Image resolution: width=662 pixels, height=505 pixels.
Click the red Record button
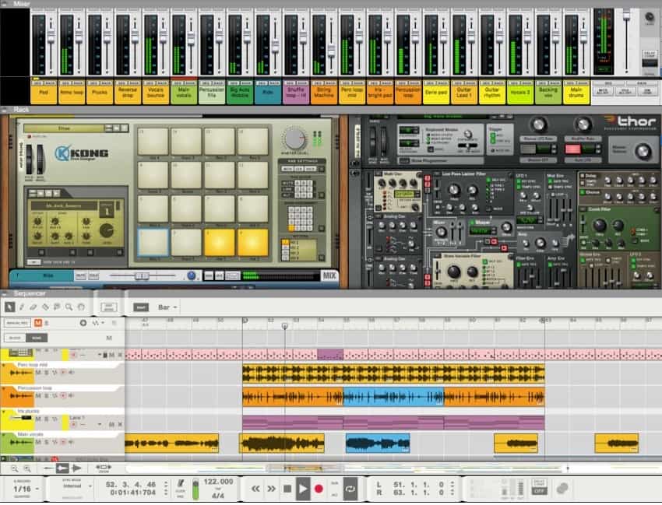[x=319, y=489]
